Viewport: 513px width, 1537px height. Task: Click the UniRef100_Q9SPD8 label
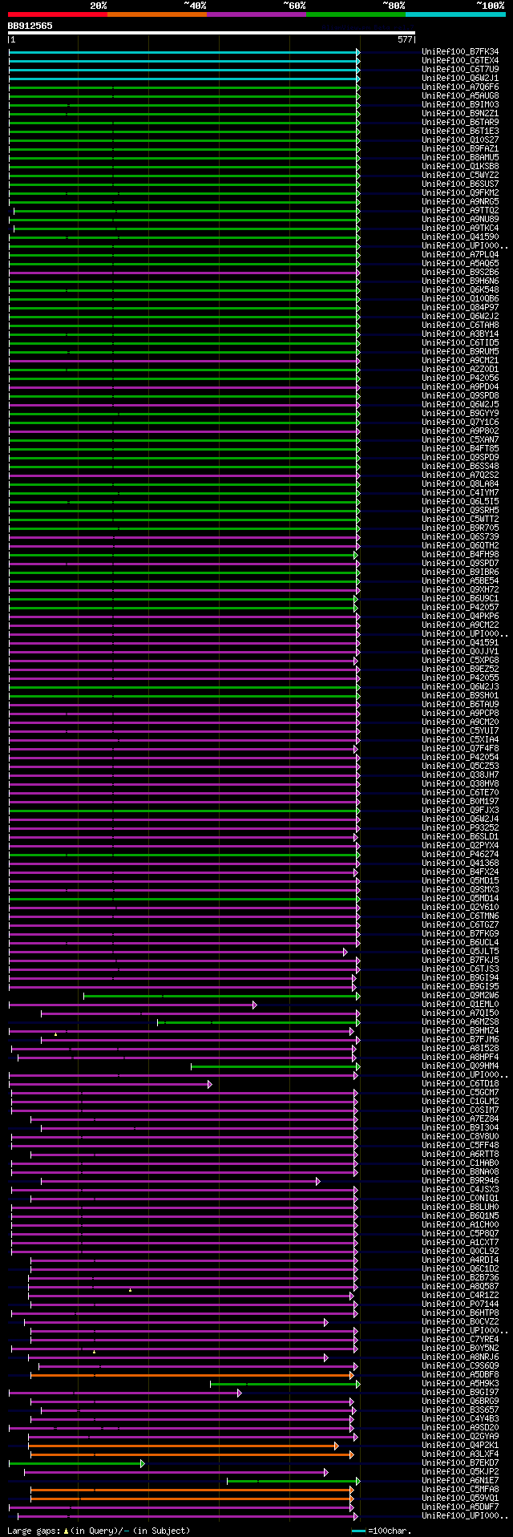click(460, 395)
